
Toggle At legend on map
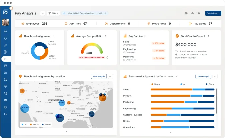click(x=24, y=124)
